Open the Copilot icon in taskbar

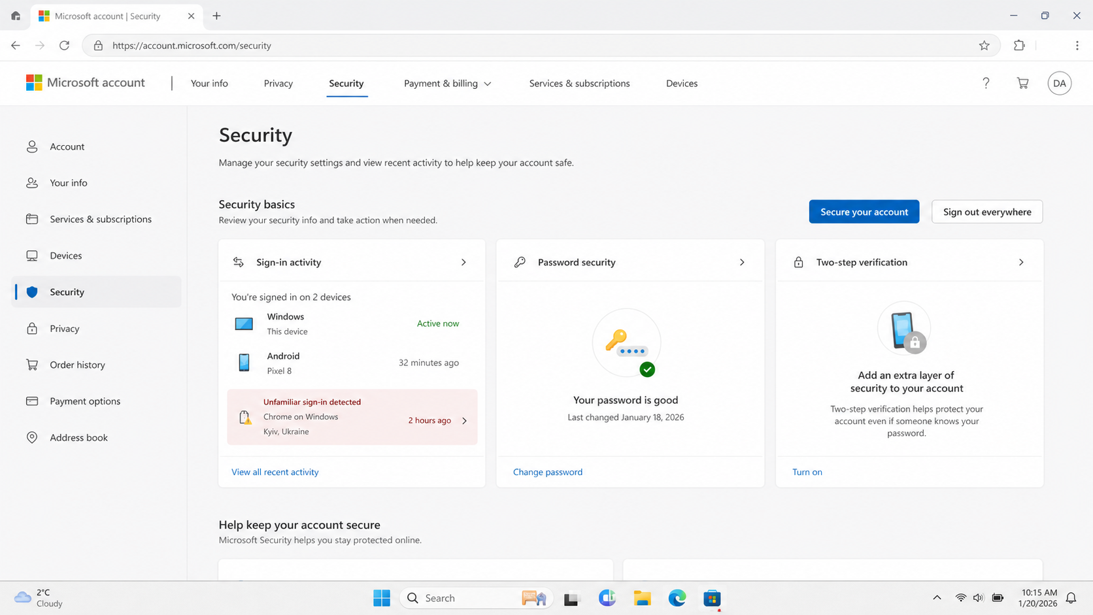pyautogui.click(x=607, y=598)
